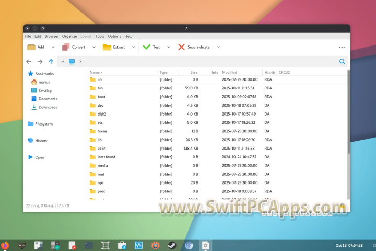
Task: Open the three-dot more options menu
Action: coord(342,47)
